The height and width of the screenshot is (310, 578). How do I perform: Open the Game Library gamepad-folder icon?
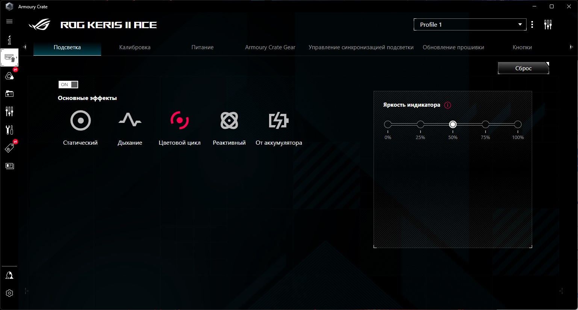[x=9, y=94]
